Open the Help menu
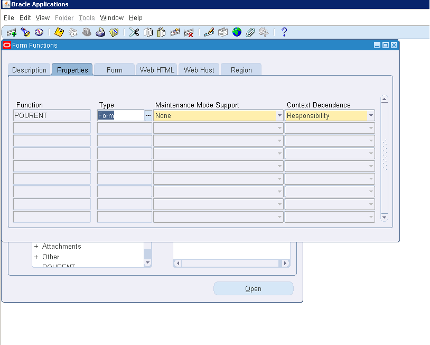Image resolution: width=430 pixels, height=345 pixels. (x=135, y=18)
